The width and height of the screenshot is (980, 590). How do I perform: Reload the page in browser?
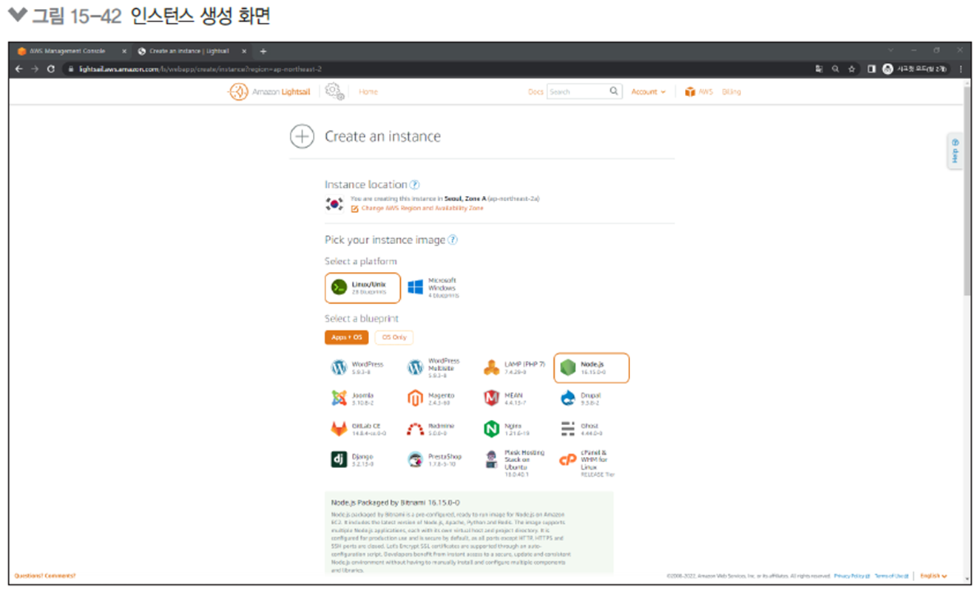coord(50,69)
